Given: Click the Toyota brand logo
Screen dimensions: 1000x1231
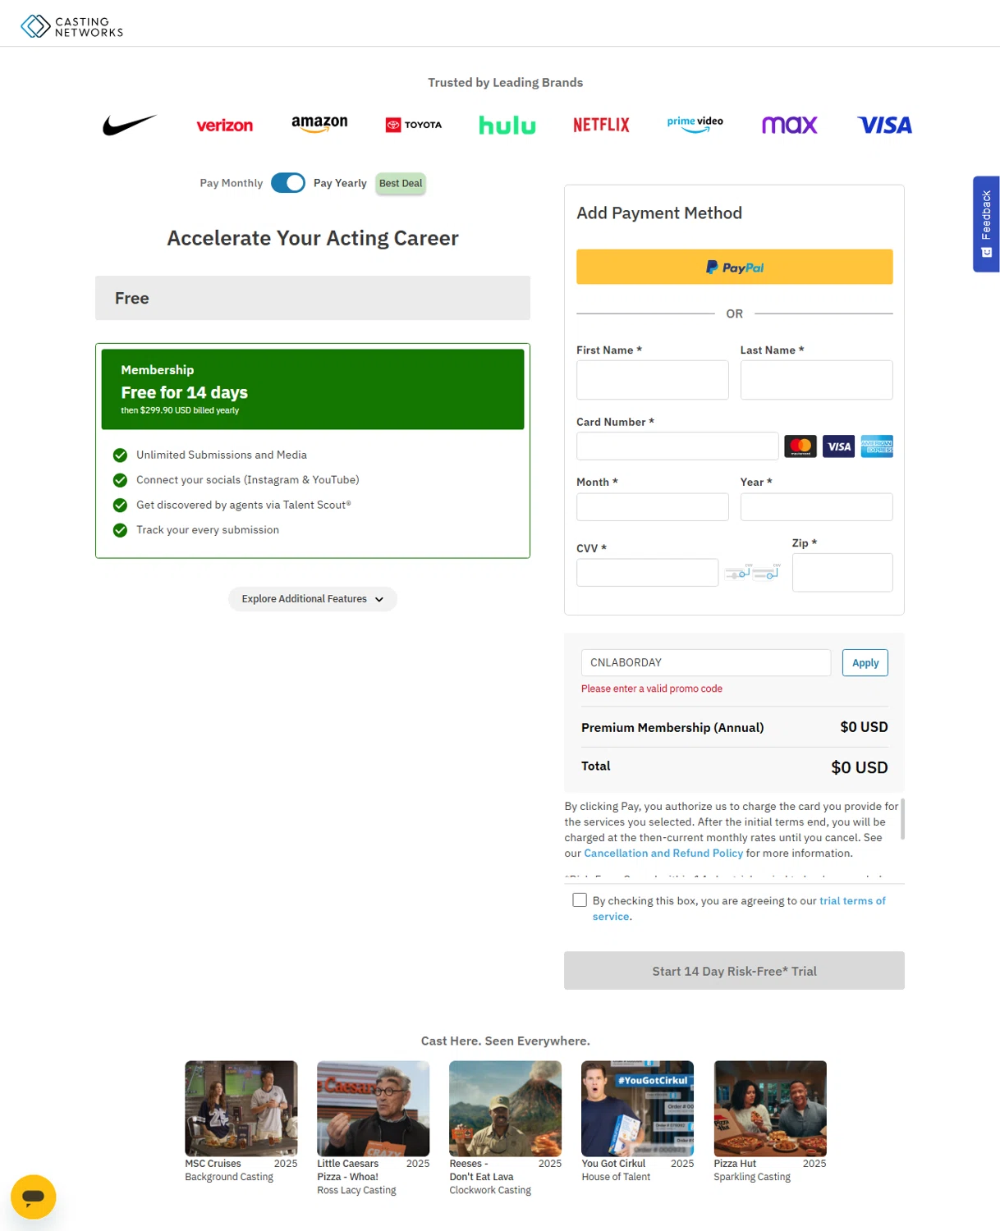Looking at the screenshot, I should [414, 125].
